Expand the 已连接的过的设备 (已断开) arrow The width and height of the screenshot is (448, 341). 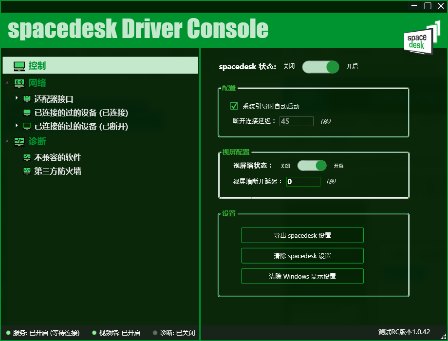[17, 126]
